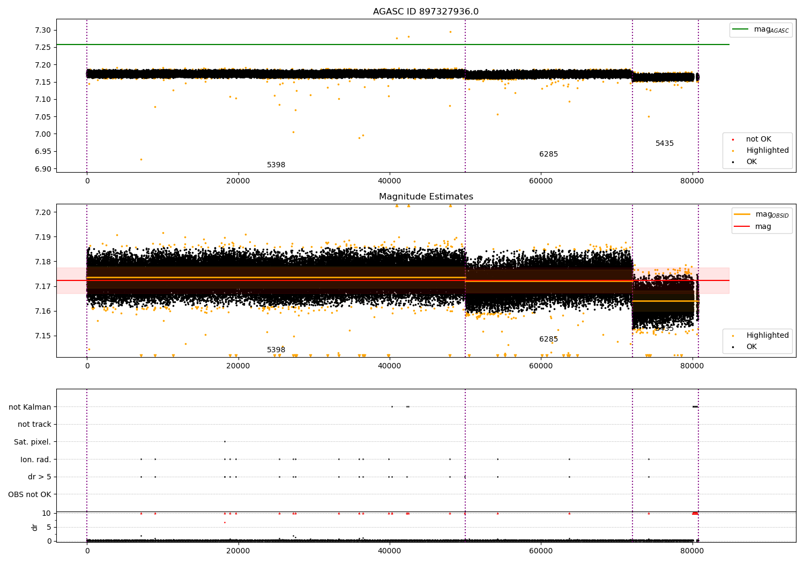The image size is (804, 563).
Task: Click the 'not track' row label
Action: (34, 425)
